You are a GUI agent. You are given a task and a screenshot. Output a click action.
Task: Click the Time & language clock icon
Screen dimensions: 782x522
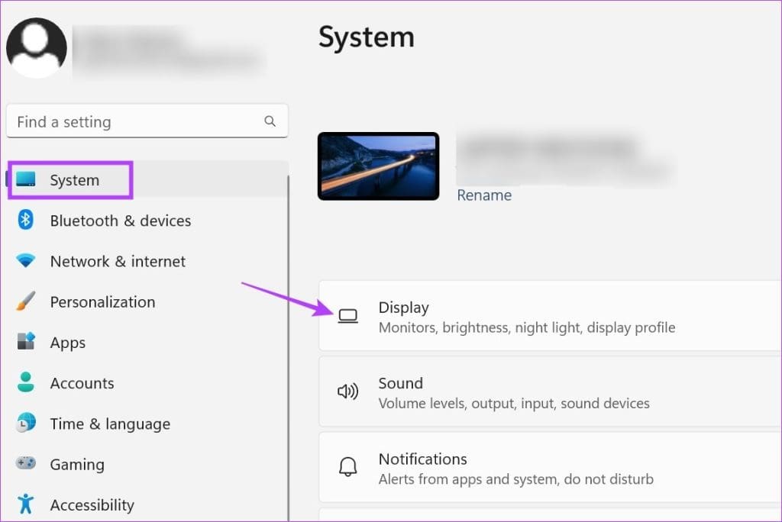tap(27, 424)
